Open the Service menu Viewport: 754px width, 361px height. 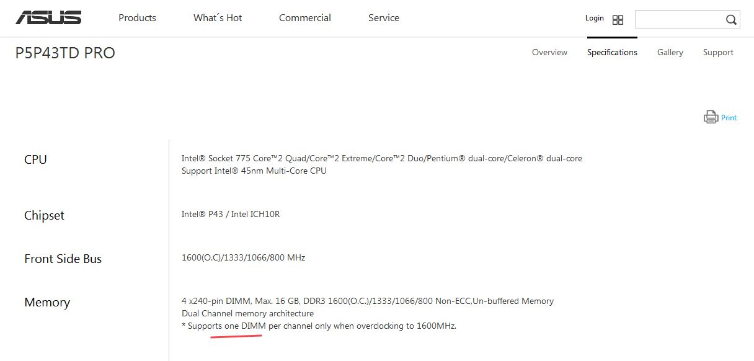tap(384, 18)
